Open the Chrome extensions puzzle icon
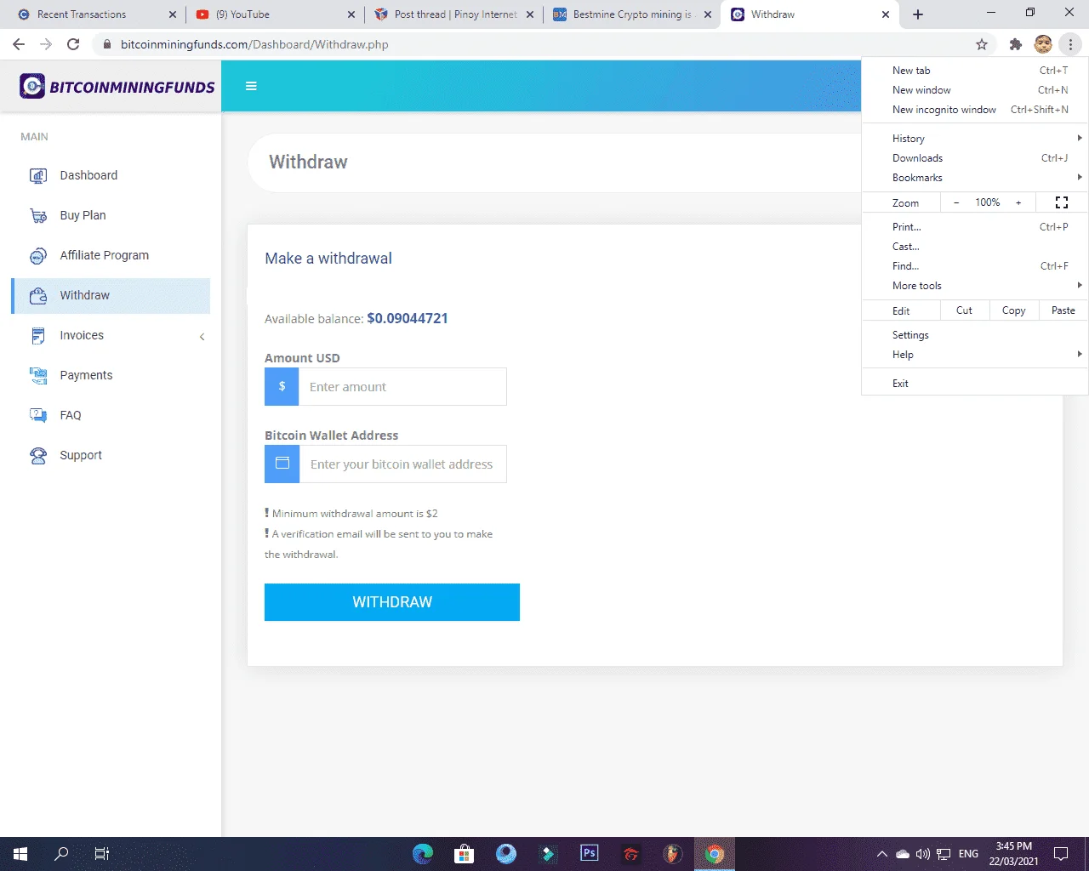Image resolution: width=1089 pixels, height=871 pixels. [1015, 44]
